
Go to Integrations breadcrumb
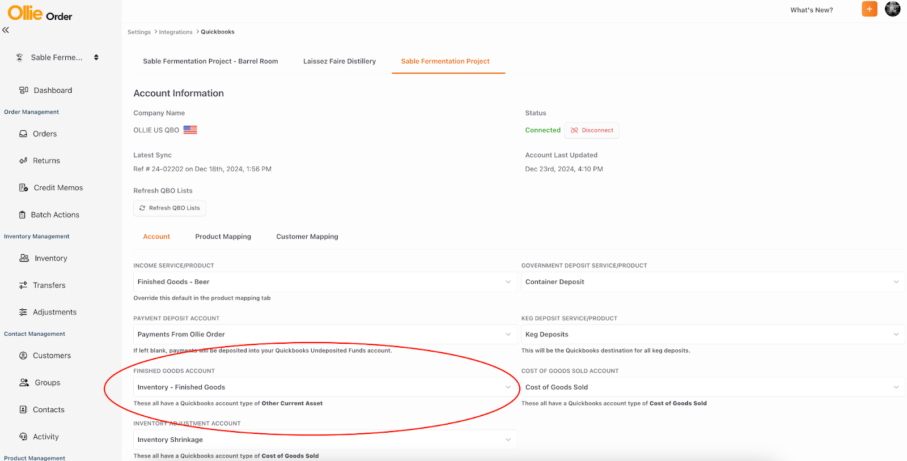click(x=176, y=32)
